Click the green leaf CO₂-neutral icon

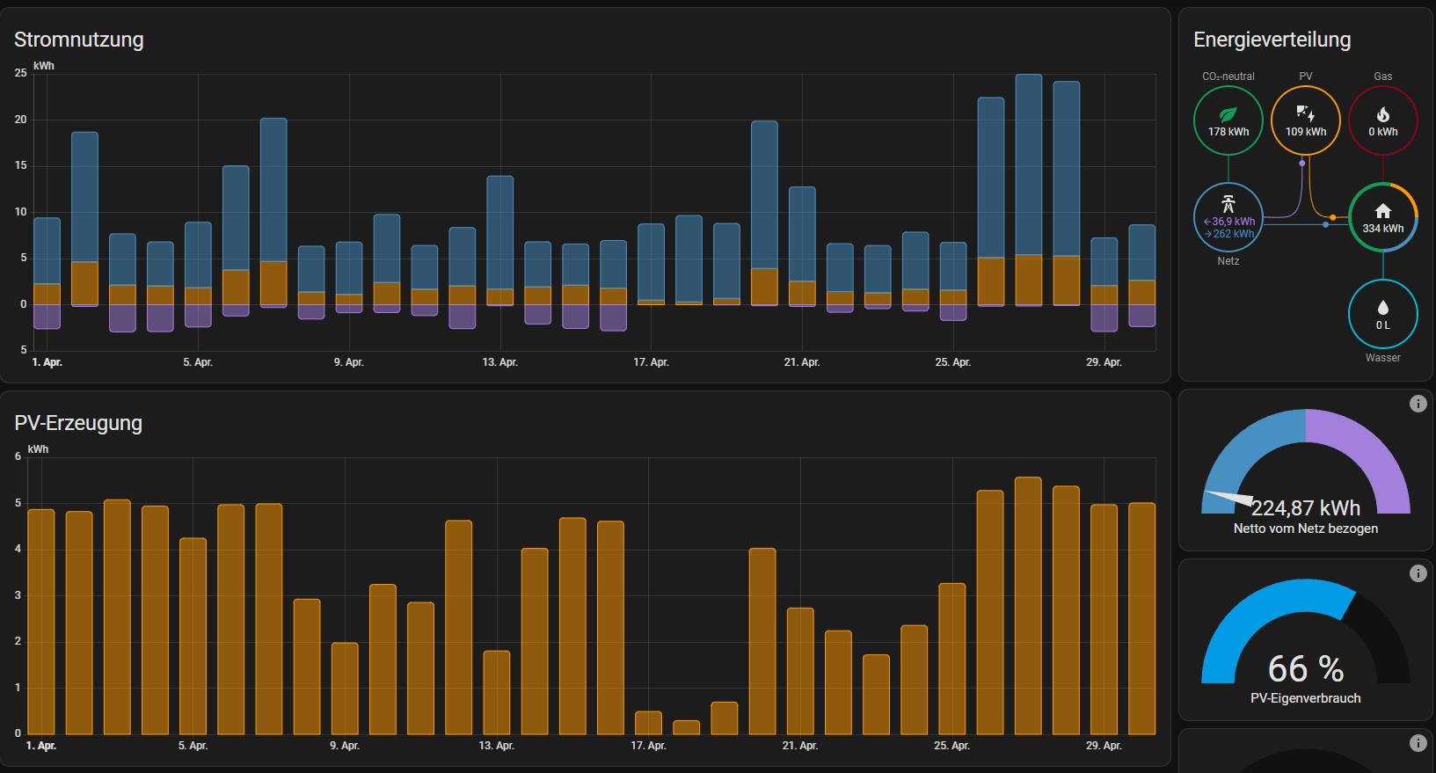pos(1228,114)
